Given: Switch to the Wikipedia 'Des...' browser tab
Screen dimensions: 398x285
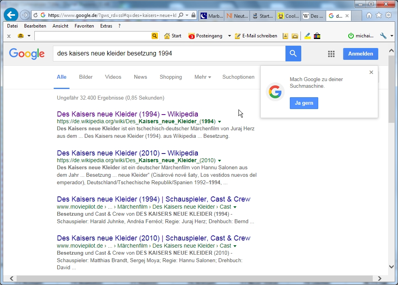Looking at the screenshot, I should (313, 16).
